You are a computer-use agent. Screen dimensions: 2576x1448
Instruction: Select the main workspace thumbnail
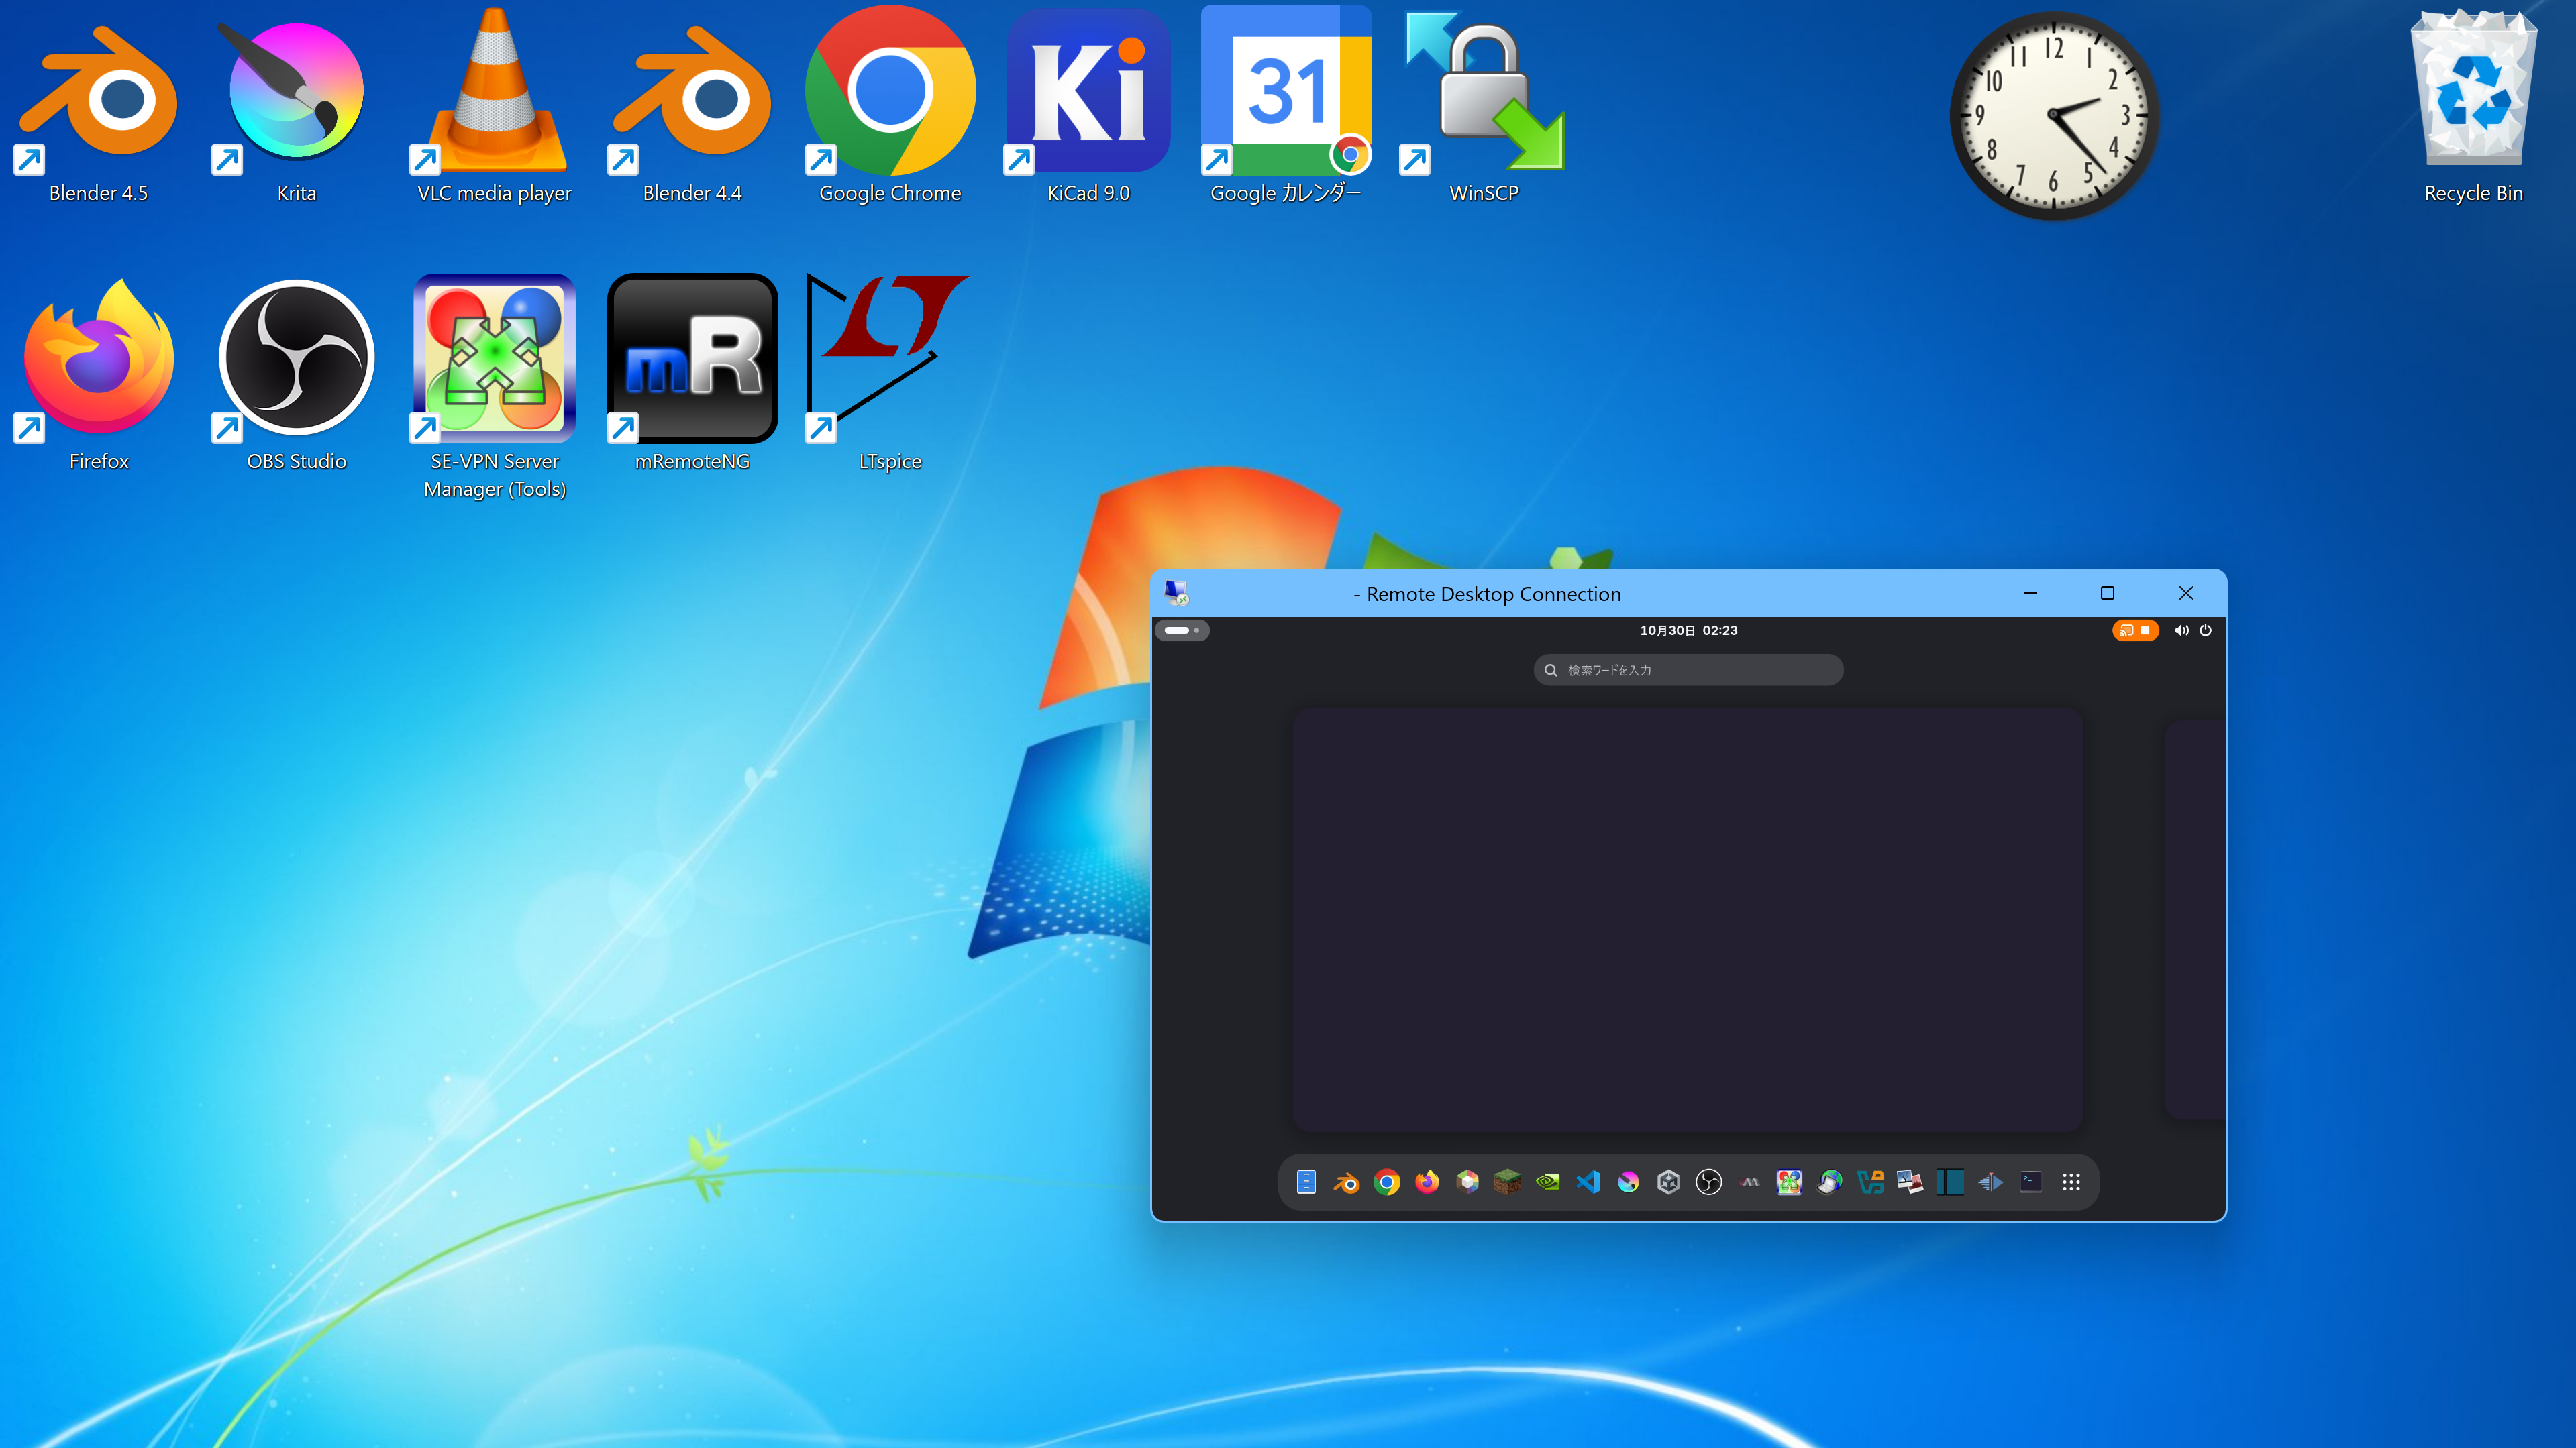[1688, 920]
